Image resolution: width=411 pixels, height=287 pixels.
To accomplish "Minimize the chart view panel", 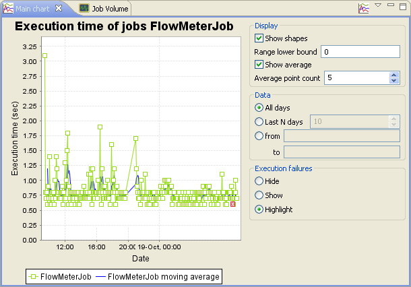I will [x=389, y=6].
